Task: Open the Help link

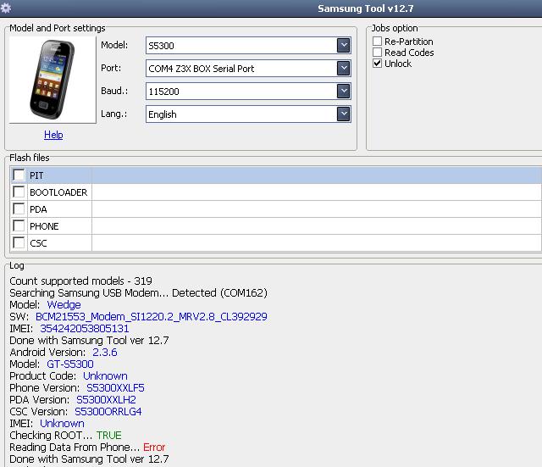Action: coord(53,135)
